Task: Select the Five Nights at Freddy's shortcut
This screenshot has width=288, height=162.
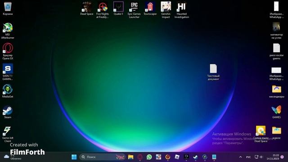Action: tap(103, 10)
